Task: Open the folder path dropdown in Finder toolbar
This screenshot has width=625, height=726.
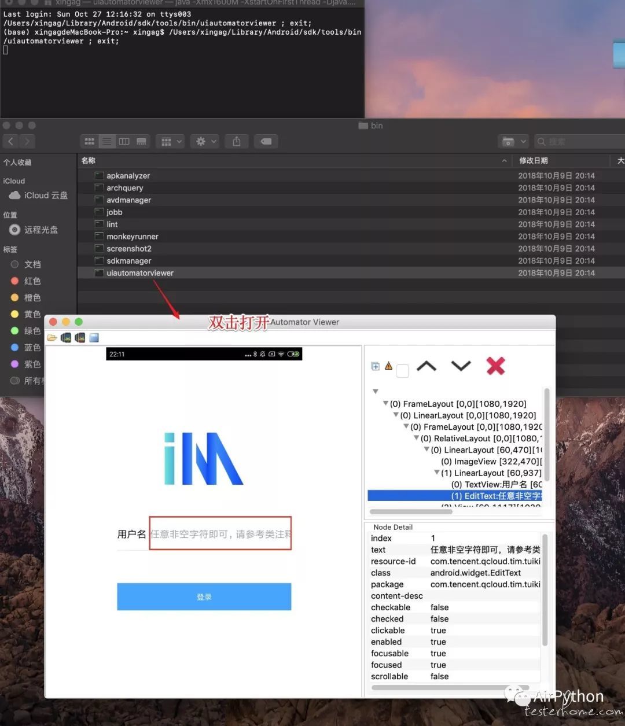Action: tap(513, 141)
